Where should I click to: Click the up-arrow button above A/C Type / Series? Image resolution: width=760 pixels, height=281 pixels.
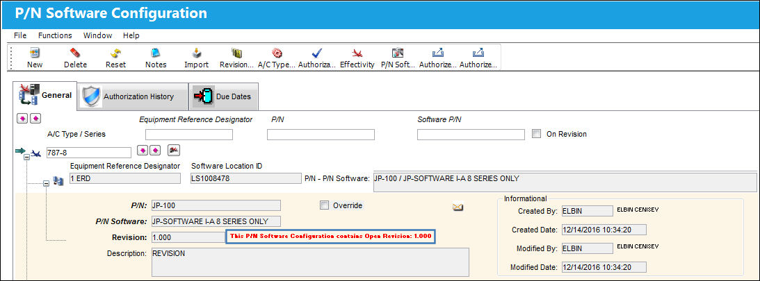pos(36,118)
